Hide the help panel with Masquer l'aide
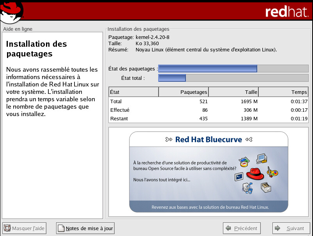313x236 pixels. (24, 228)
